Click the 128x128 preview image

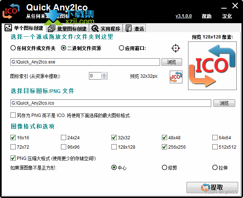coord(212,66)
